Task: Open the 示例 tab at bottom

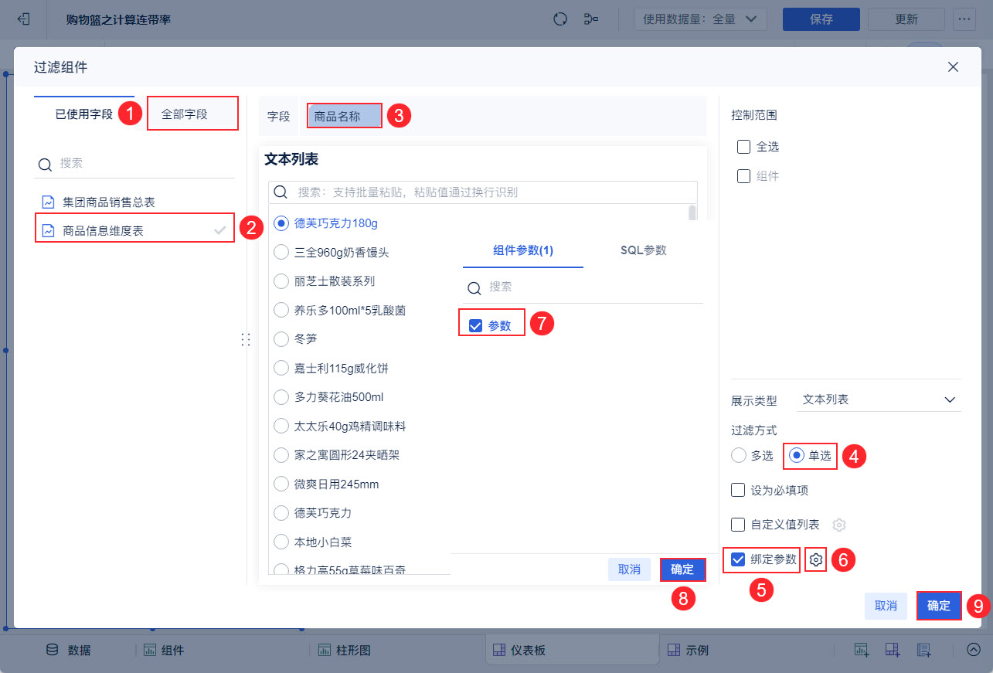Action: (688, 650)
